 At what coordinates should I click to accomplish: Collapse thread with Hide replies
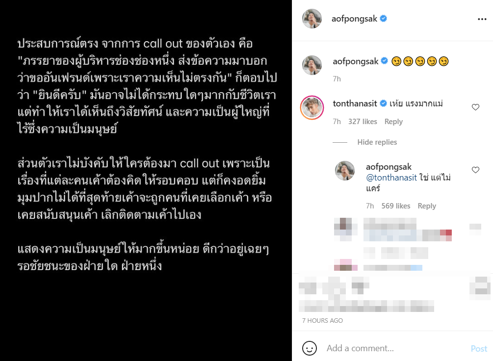pos(377,142)
